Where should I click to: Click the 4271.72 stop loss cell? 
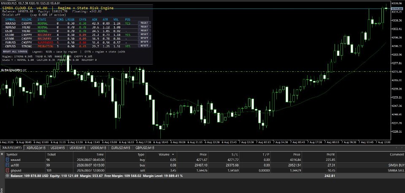pyautogui.click(x=233, y=160)
